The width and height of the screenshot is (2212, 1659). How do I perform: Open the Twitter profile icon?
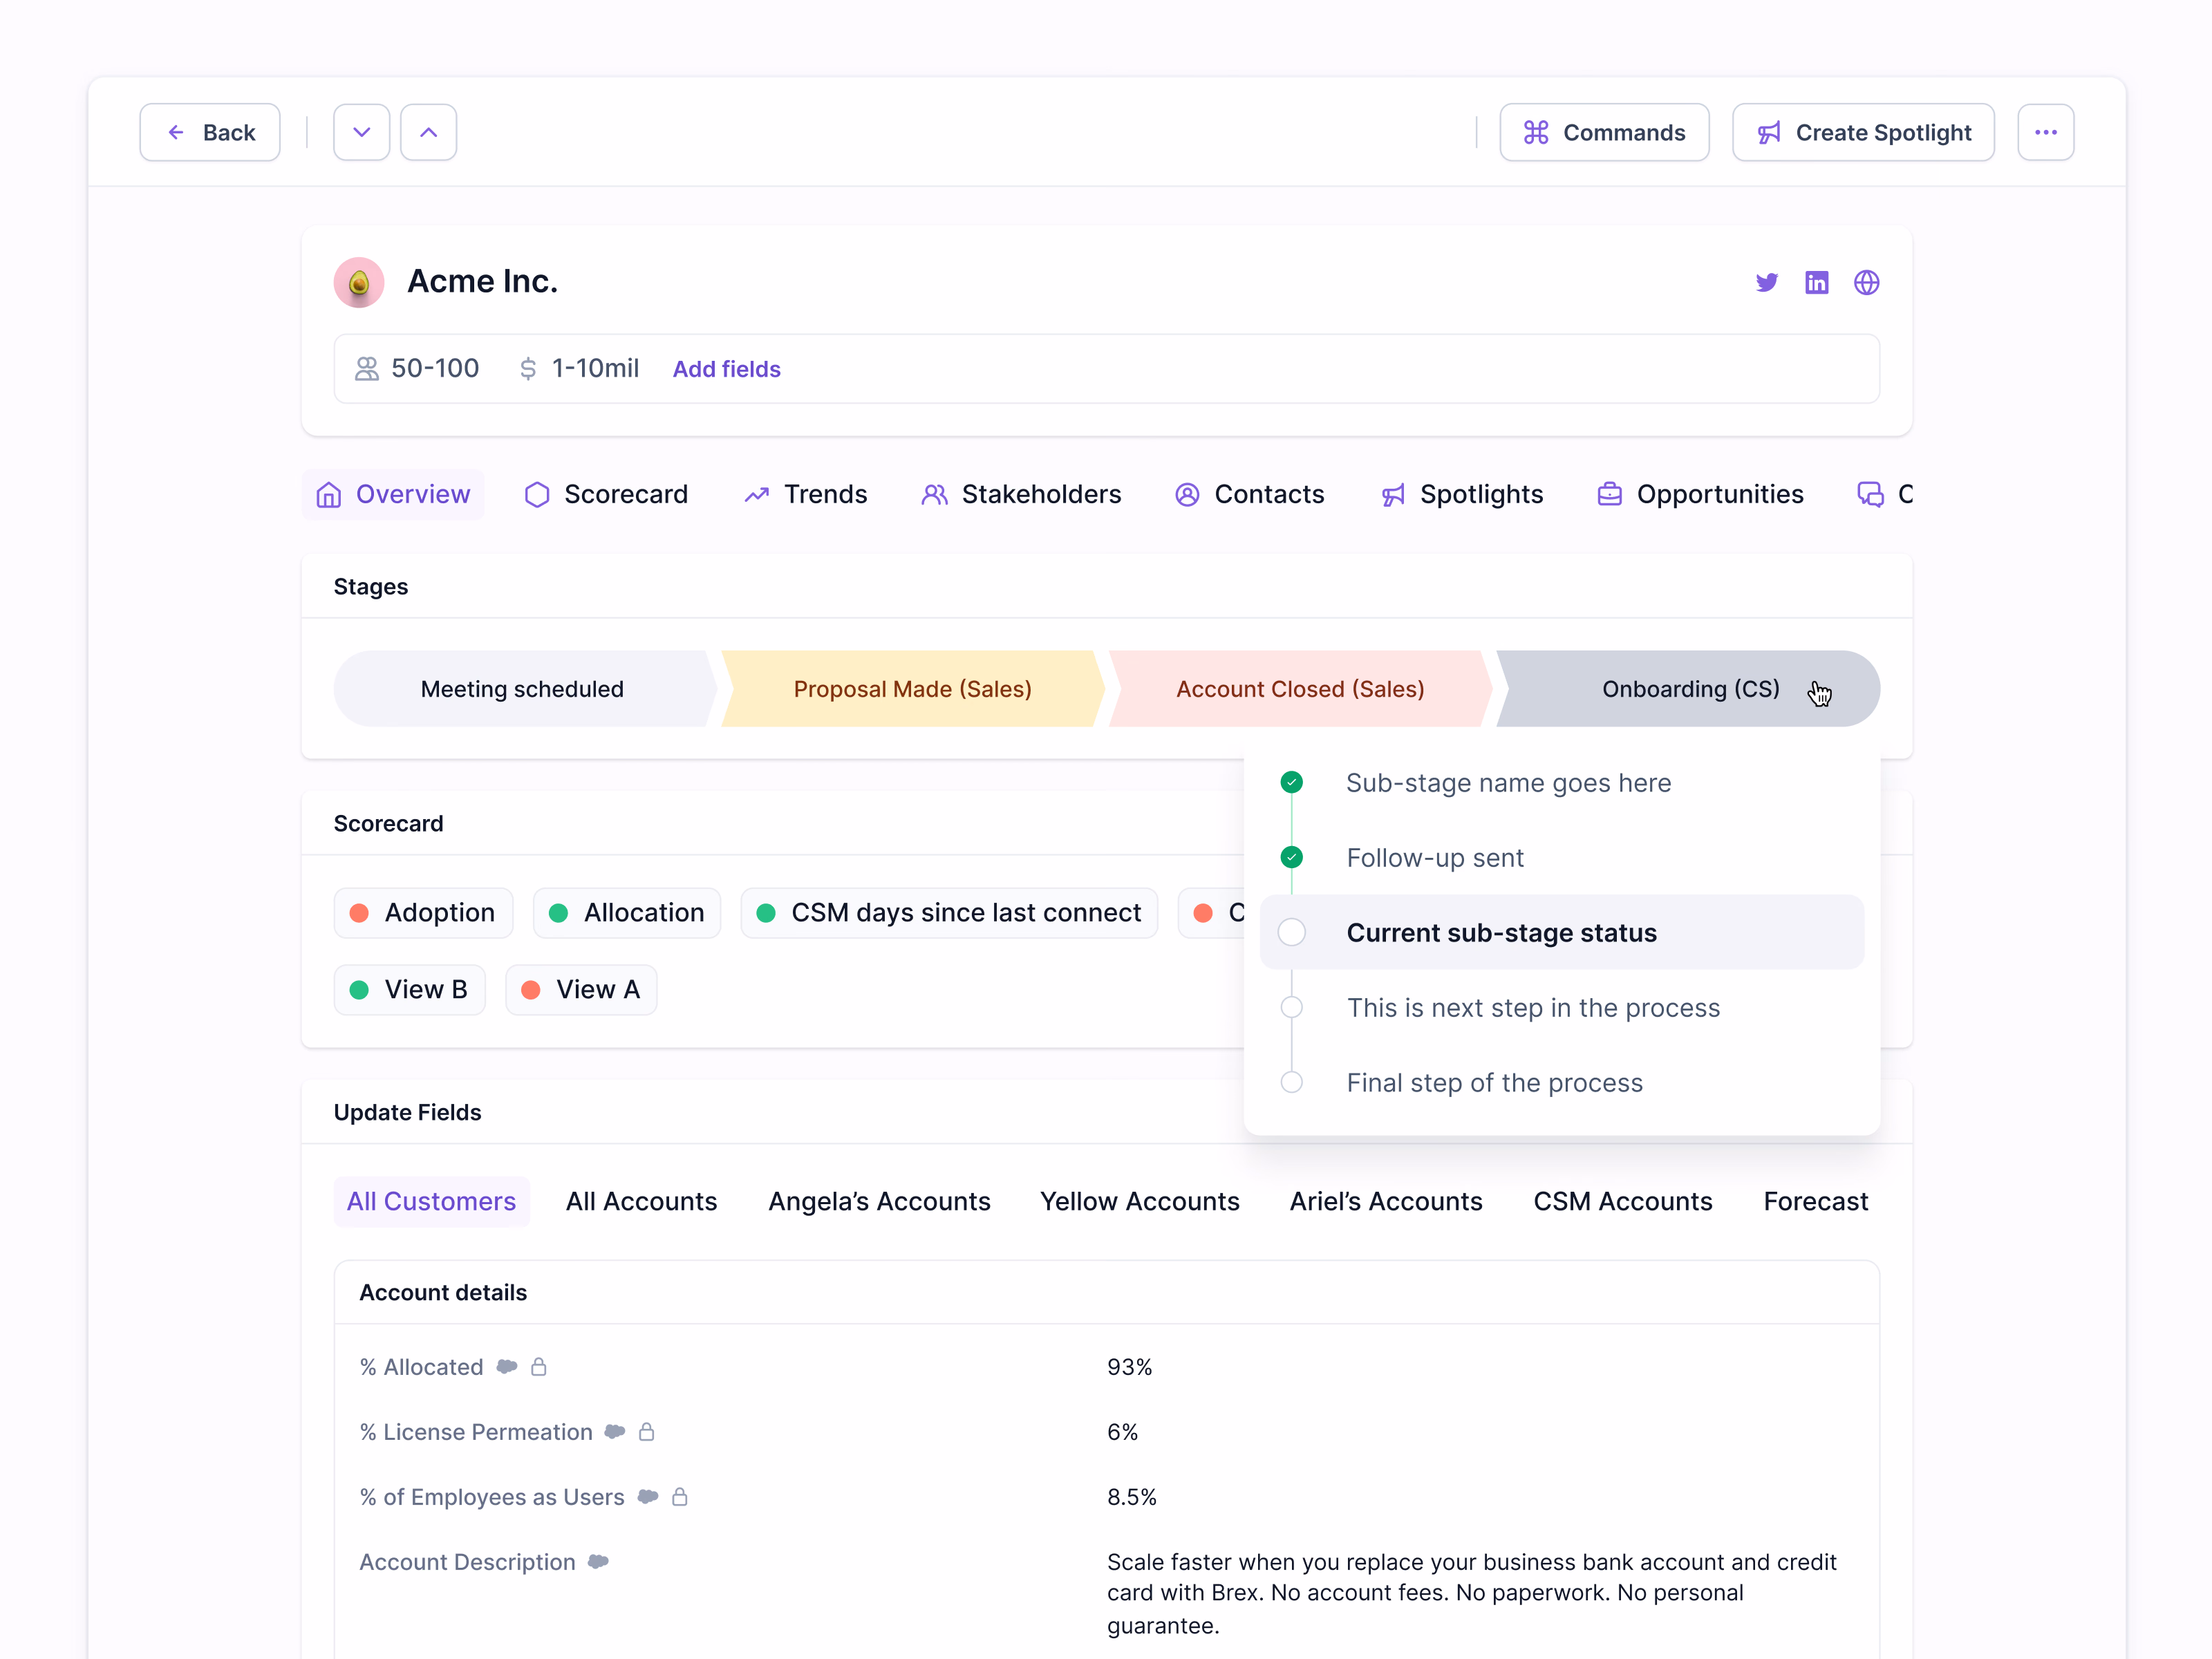1767,283
